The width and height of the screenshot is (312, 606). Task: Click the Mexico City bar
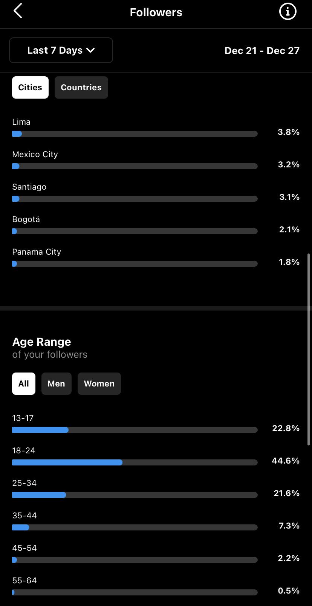(x=135, y=166)
